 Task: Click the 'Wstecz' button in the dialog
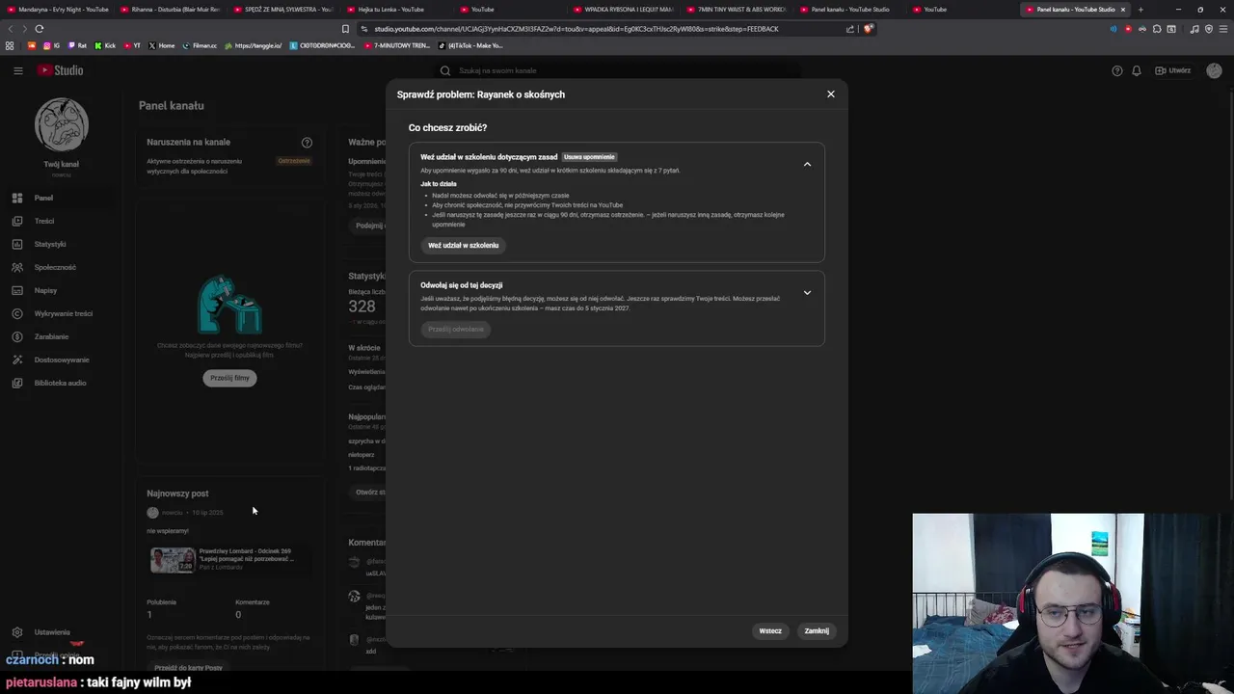tap(770, 630)
